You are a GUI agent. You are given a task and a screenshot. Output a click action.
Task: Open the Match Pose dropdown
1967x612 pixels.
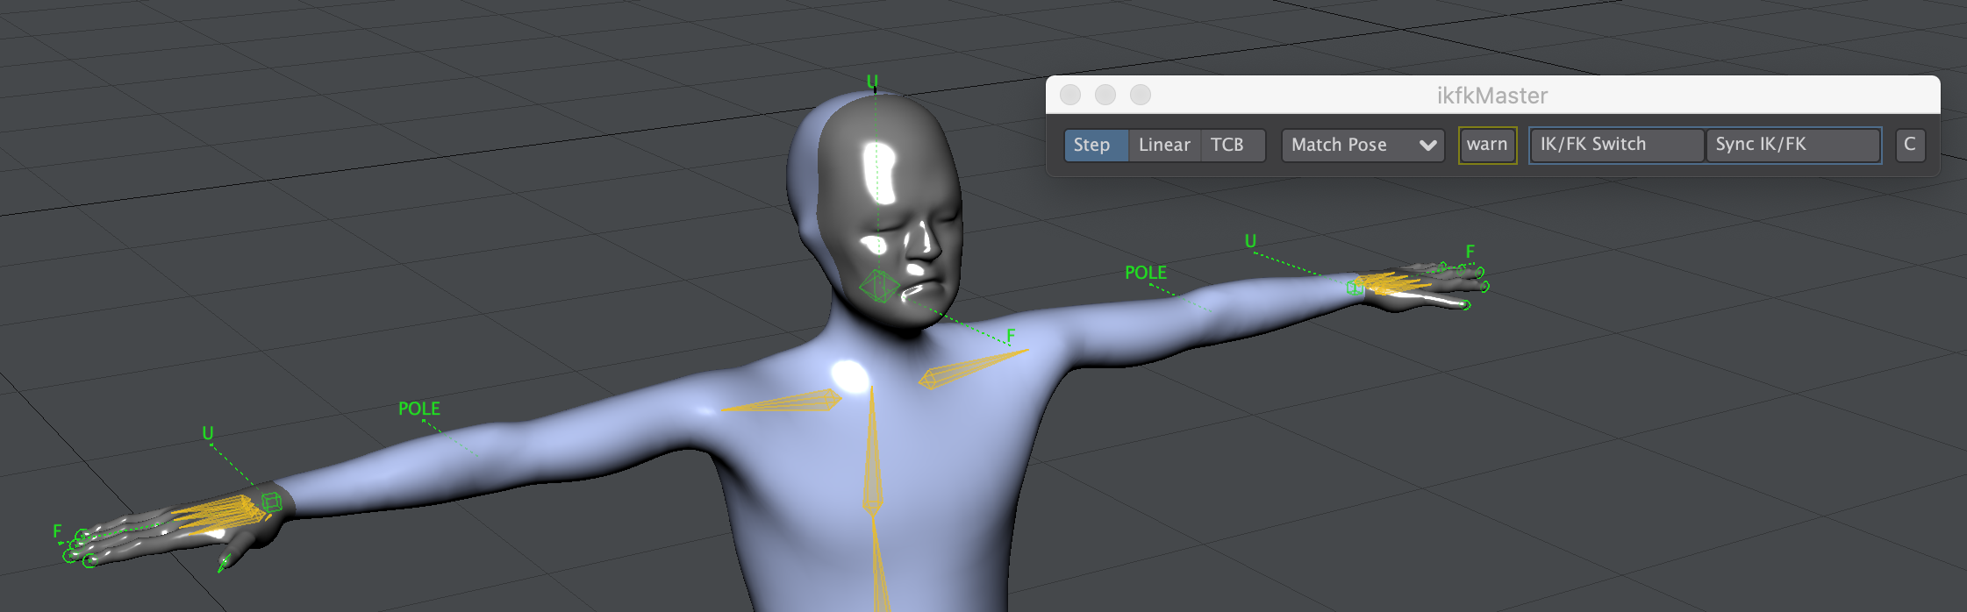click(x=1363, y=145)
